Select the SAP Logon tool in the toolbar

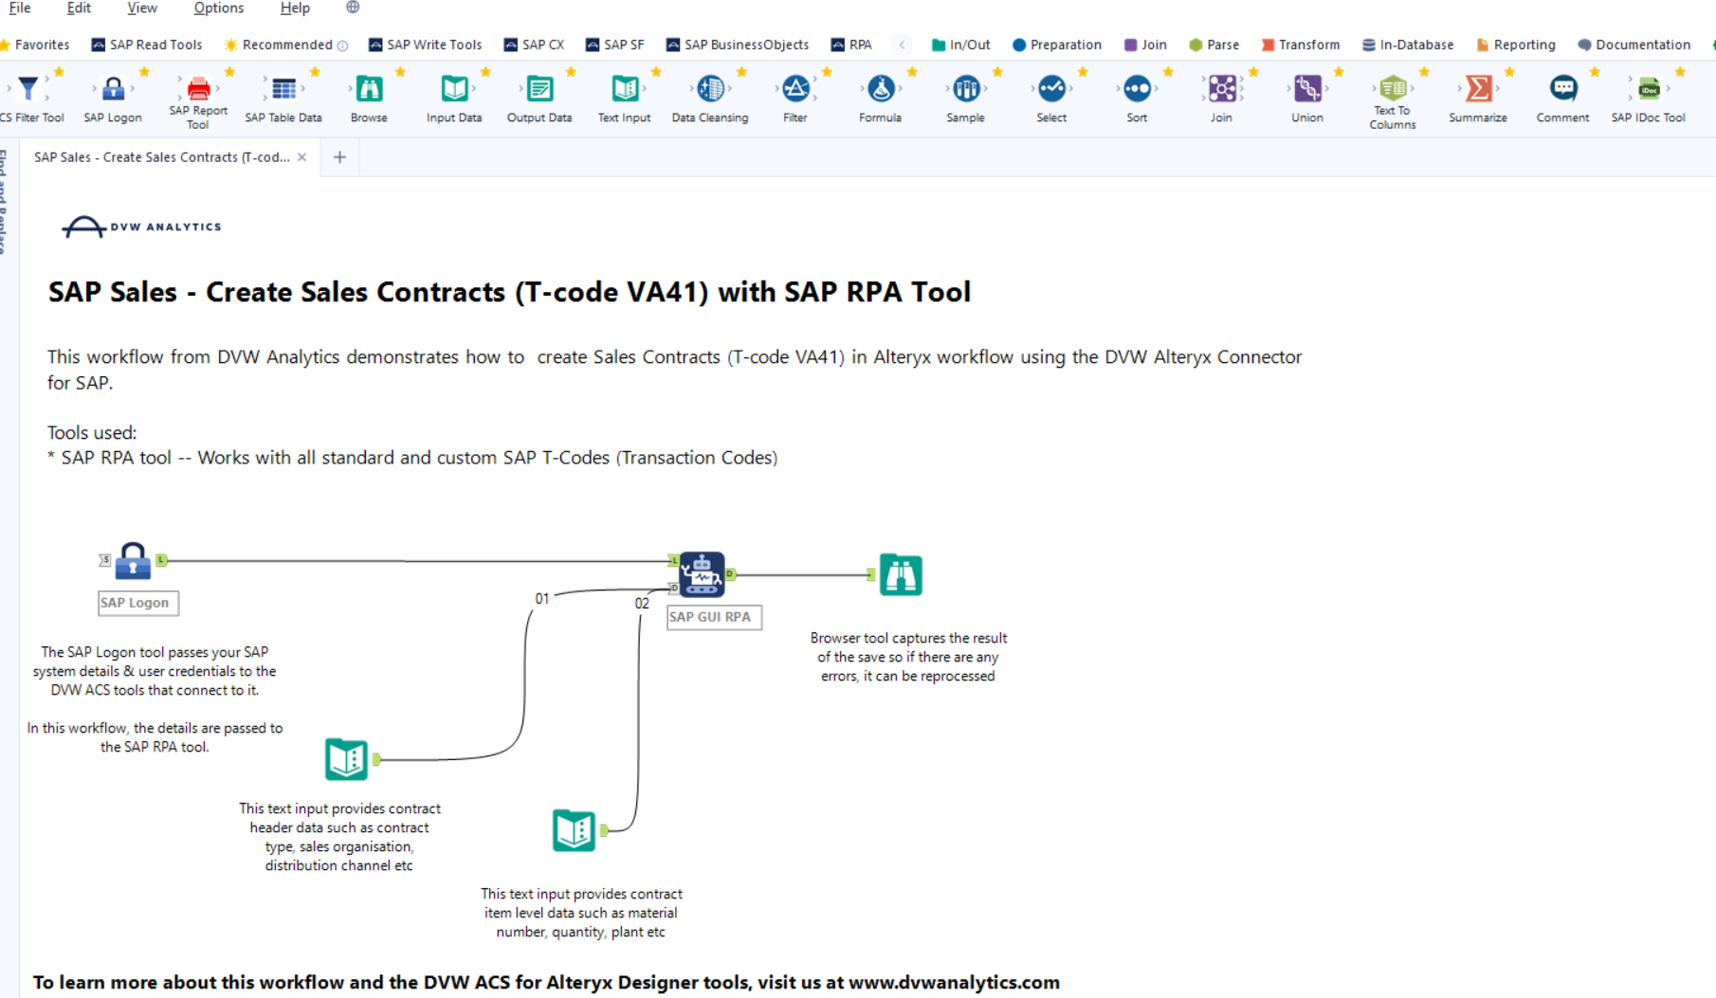tap(113, 90)
